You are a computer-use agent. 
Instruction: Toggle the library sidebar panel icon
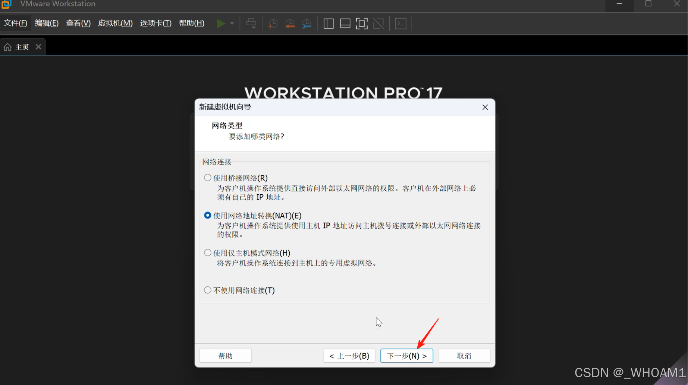tap(329, 23)
